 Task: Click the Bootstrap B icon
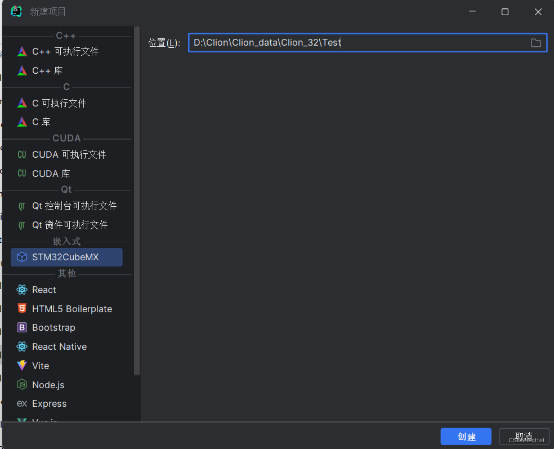[x=22, y=327]
